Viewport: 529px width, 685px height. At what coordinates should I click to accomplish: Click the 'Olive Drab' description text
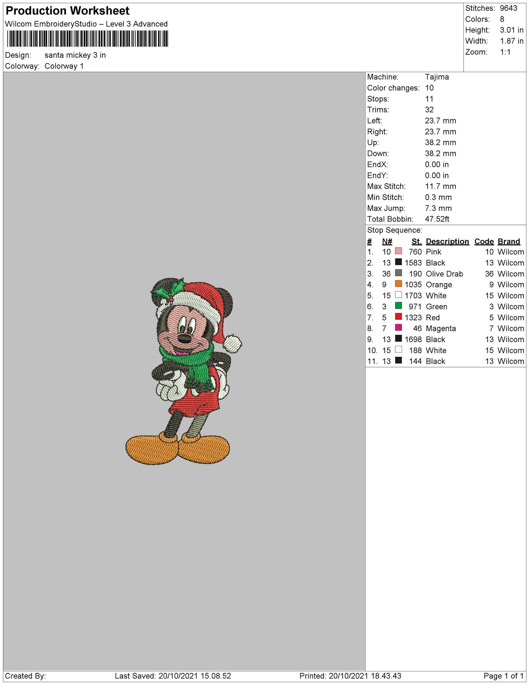444,274
